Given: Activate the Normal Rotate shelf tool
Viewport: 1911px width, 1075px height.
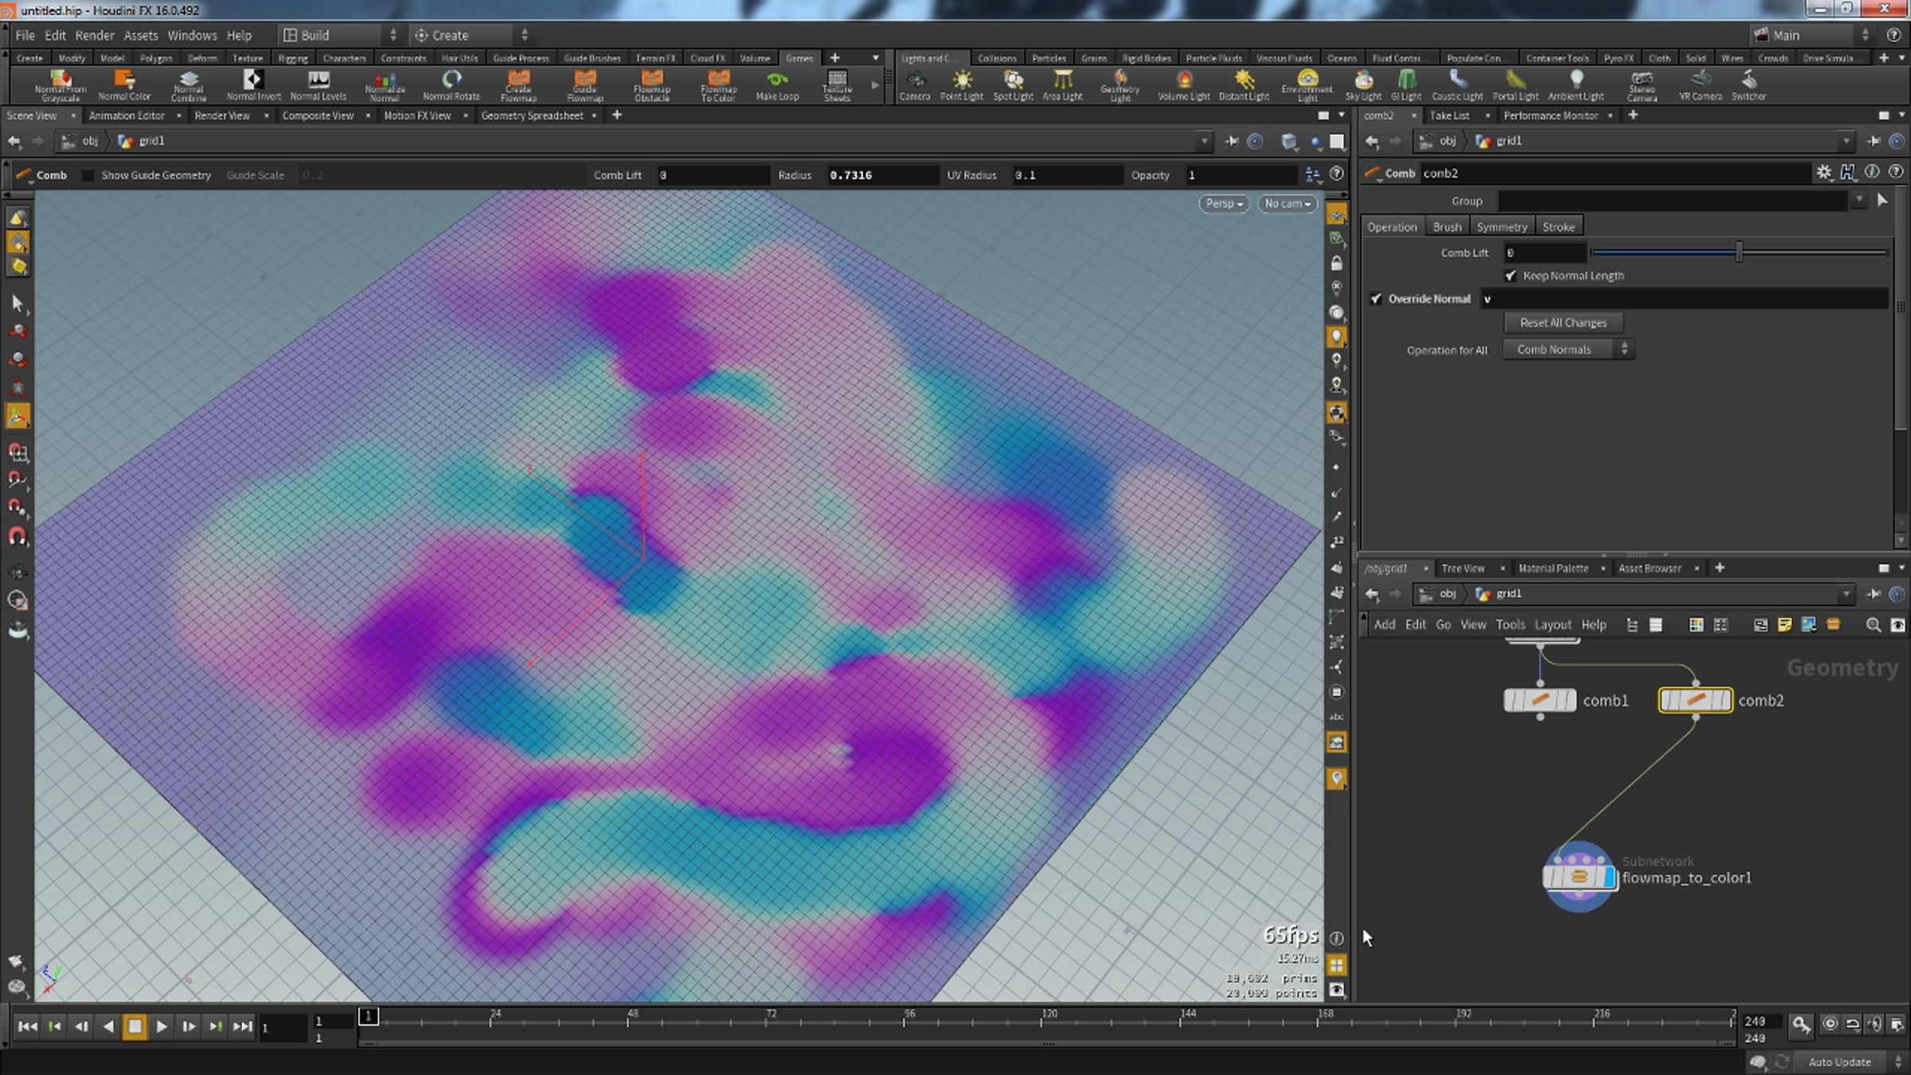Looking at the screenshot, I should [x=452, y=85].
